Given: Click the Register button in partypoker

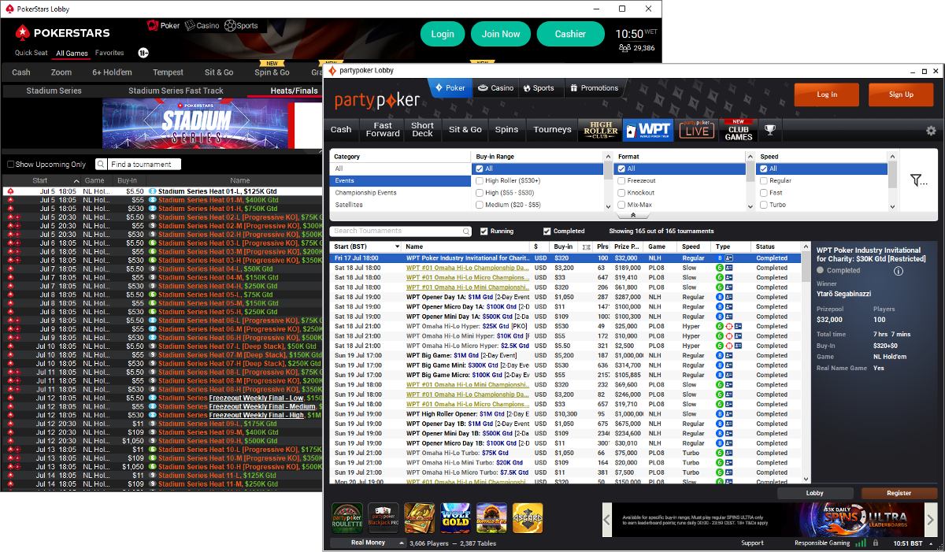Looking at the screenshot, I should (x=899, y=494).
